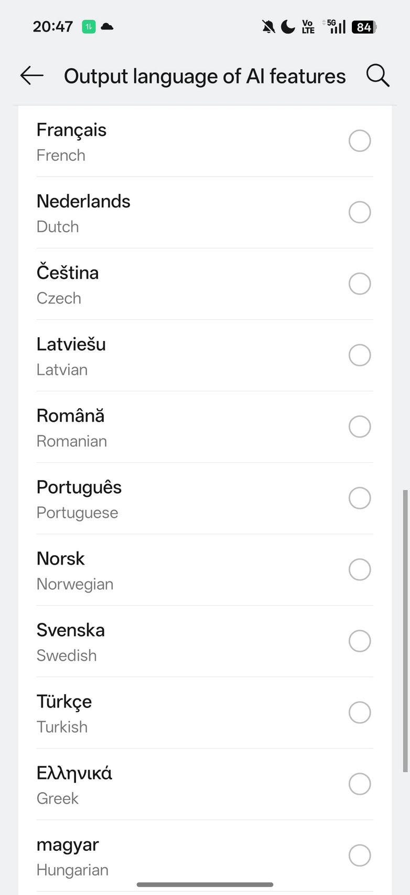Screen dimensions: 410x895
Task: Choose the Portuguese radio option
Action: (360, 498)
